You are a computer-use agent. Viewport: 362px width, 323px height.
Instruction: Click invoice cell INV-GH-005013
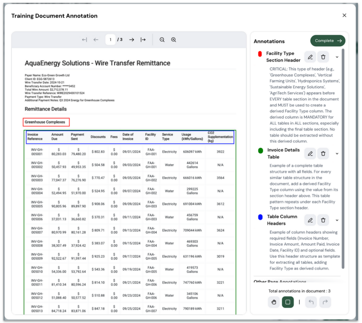pos(37,309)
